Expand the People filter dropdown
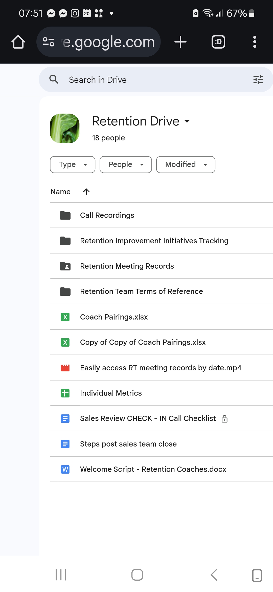The height and width of the screenshot is (592, 273). click(126, 165)
